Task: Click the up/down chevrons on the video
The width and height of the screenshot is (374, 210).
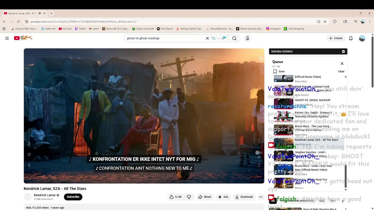Action: pos(259,165)
